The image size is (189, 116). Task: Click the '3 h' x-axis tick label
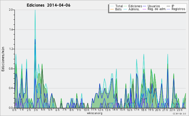[36, 110]
